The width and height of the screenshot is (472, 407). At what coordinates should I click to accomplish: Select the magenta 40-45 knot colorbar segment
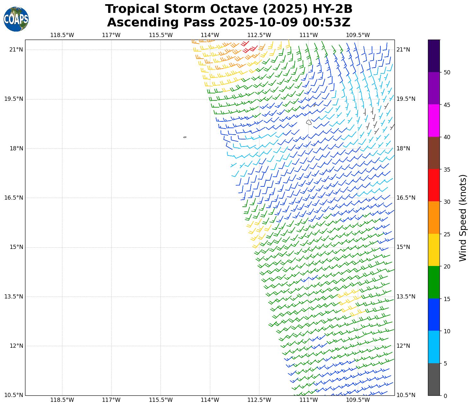click(434, 121)
